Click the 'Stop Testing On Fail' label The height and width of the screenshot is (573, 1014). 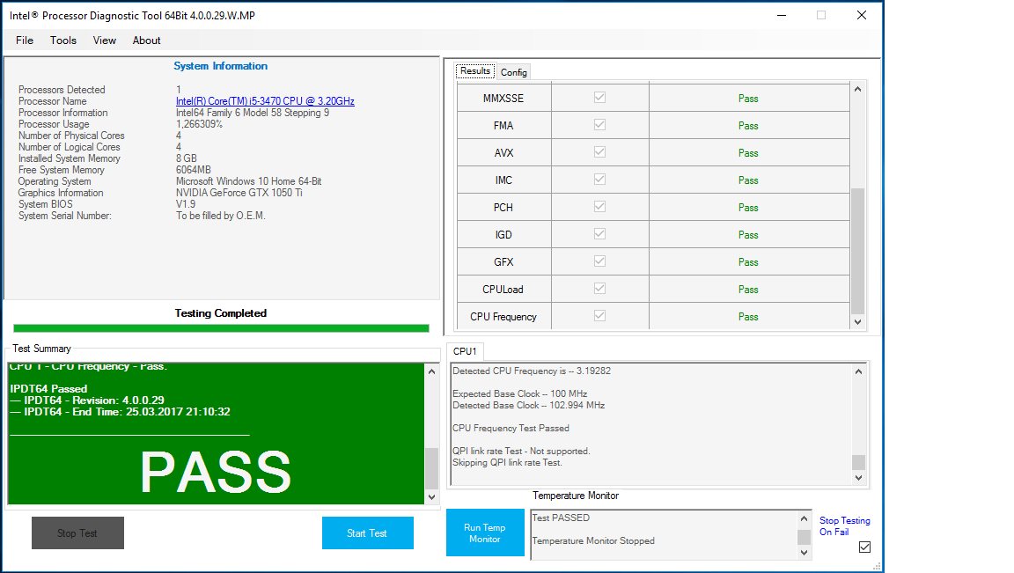(845, 525)
